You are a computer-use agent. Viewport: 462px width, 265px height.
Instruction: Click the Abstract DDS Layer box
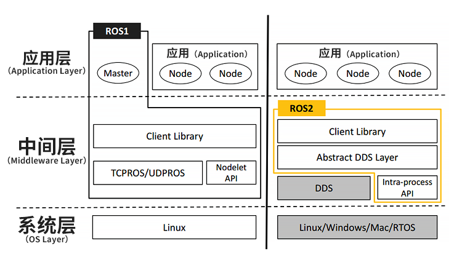357,157
